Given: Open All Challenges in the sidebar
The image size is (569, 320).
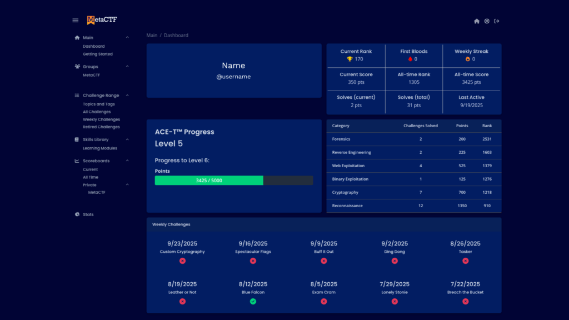Looking at the screenshot, I should [x=97, y=112].
